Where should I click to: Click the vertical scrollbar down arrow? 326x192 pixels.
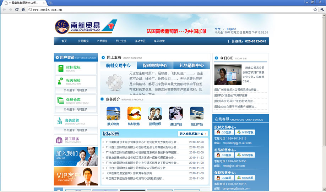click(324, 189)
